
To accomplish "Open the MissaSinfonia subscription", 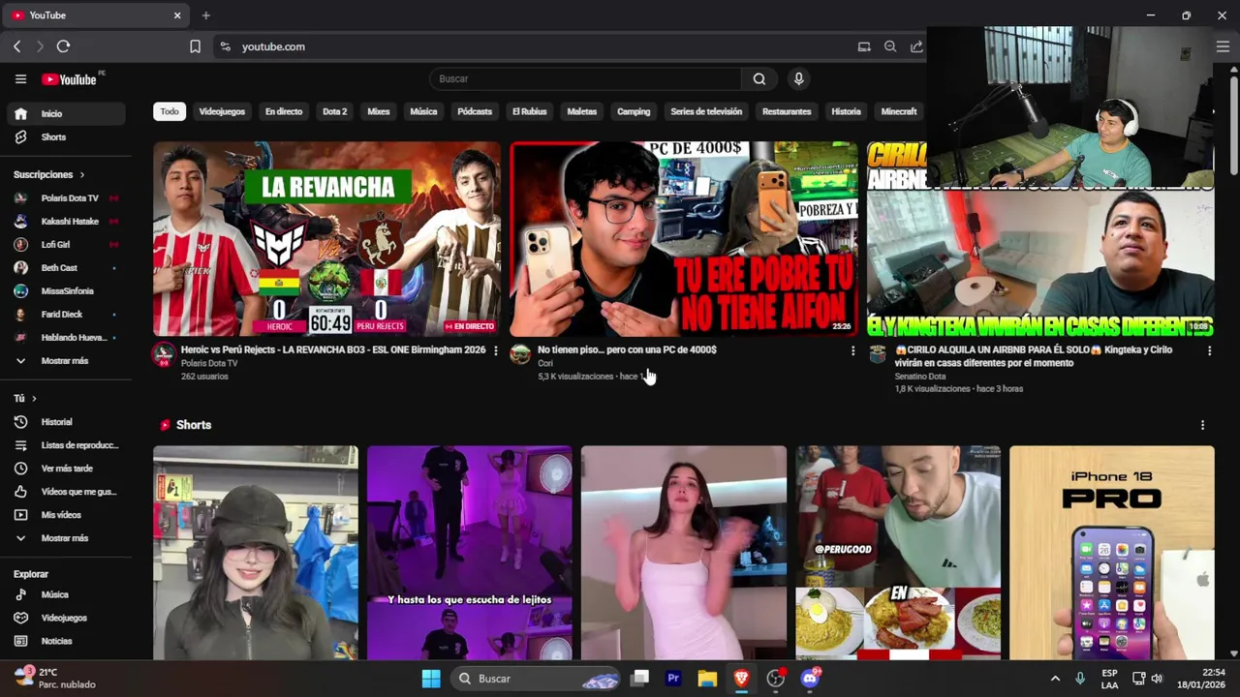I will coord(66,291).
